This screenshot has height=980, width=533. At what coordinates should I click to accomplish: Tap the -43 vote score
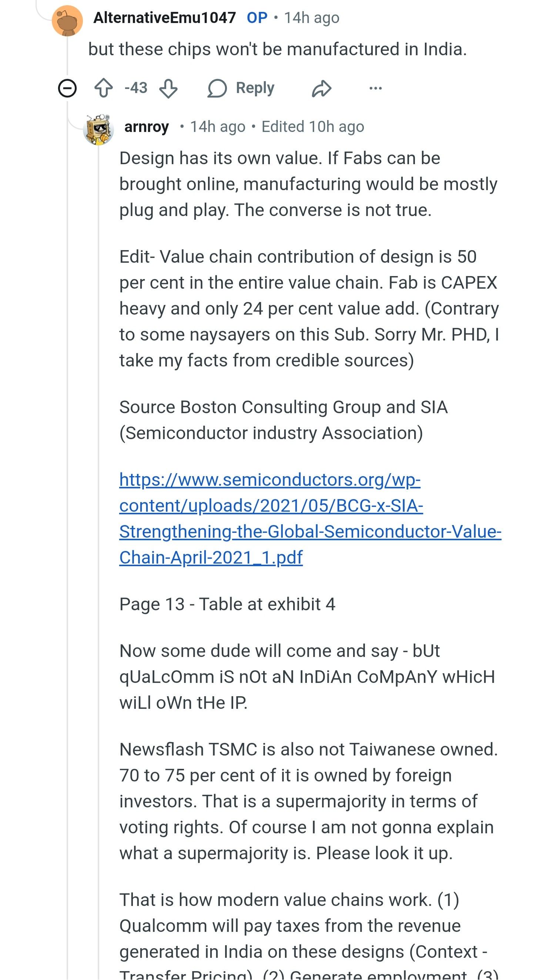pos(136,88)
